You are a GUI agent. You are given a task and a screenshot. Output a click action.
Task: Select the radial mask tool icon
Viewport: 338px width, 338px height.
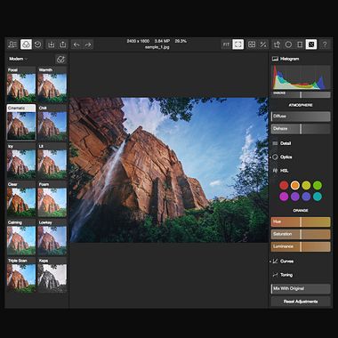point(288,44)
